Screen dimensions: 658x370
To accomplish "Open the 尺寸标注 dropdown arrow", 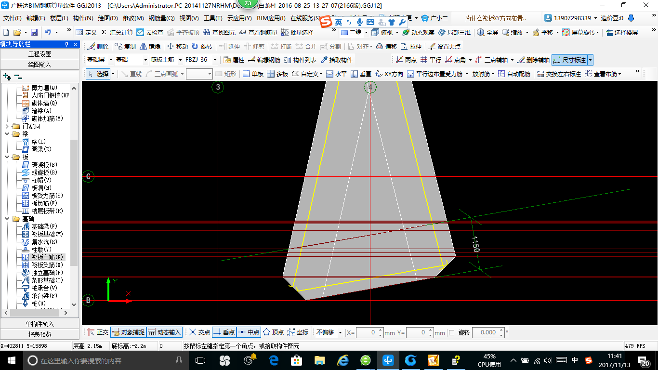I will [590, 60].
